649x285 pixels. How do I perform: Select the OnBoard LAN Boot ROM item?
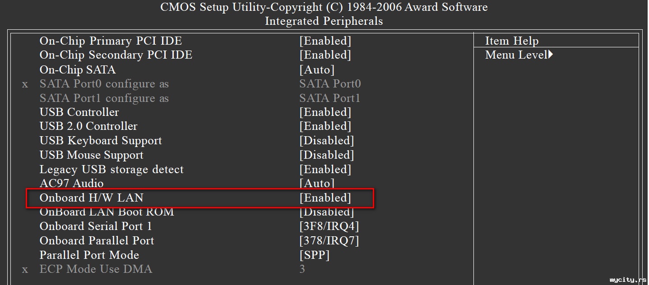tap(107, 212)
